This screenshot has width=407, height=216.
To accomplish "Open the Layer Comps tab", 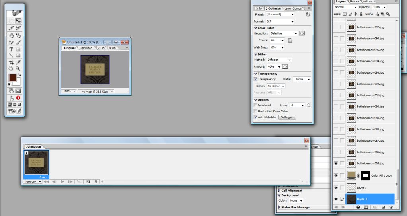I will point(293,9).
